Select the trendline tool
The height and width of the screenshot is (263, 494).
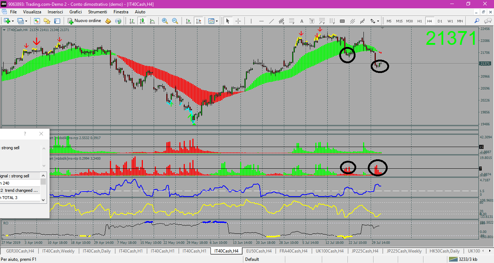[x=272, y=21]
